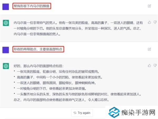Click ChatGPT logo beside second response
This screenshot has width=158, height=119.
[6, 66]
